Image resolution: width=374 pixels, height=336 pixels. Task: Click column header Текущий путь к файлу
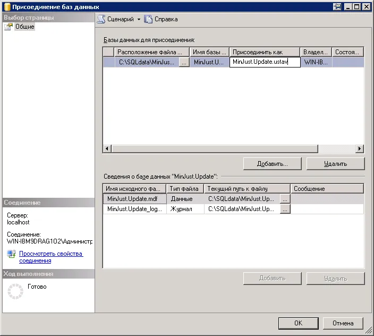247,189
